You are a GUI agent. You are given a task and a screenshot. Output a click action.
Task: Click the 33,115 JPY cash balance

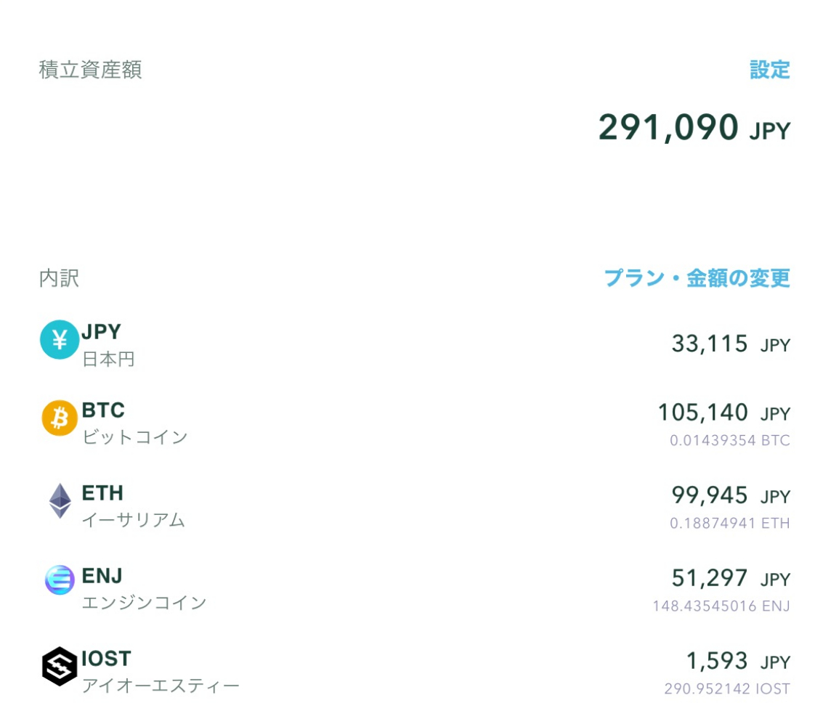(729, 344)
